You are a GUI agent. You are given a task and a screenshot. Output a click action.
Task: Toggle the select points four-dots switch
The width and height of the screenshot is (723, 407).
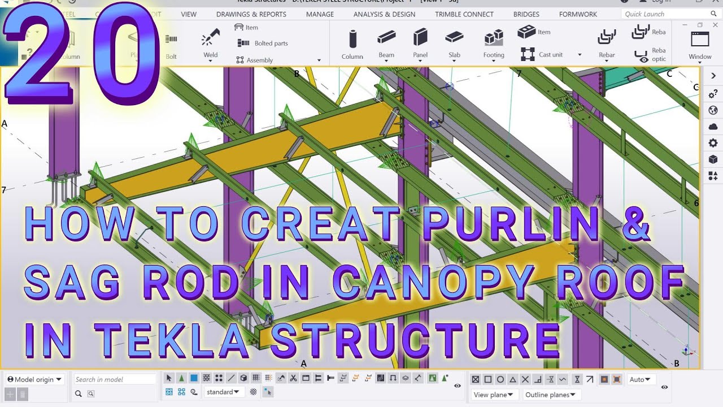tap(219, 378)
